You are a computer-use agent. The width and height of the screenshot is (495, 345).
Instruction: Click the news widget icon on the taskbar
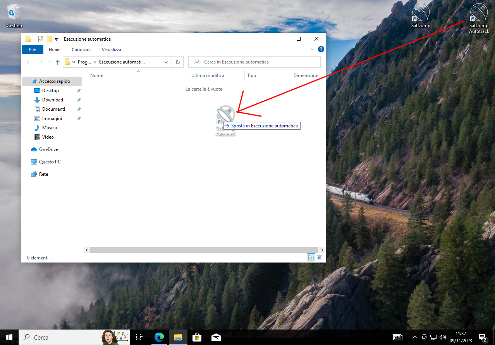[398, 337]
